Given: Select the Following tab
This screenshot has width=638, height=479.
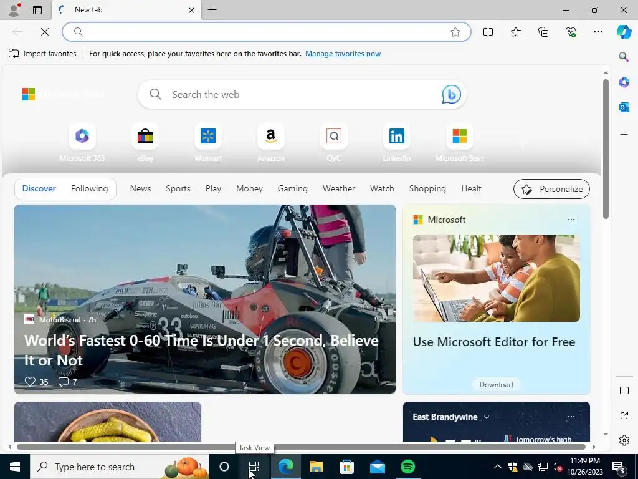Looking at the screenshot, I should (89, 188).
